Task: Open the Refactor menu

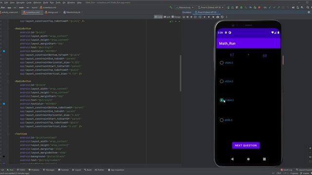Action: (37, 2)
